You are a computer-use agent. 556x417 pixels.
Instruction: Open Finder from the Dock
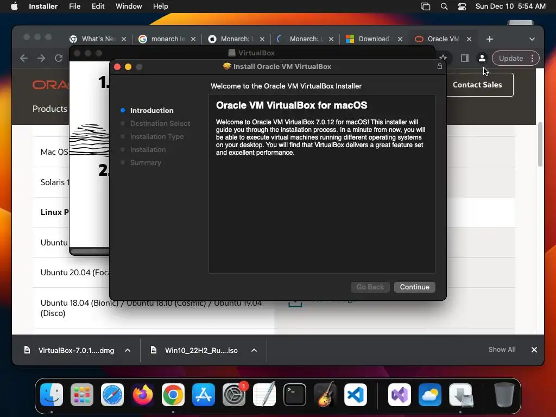52,395
